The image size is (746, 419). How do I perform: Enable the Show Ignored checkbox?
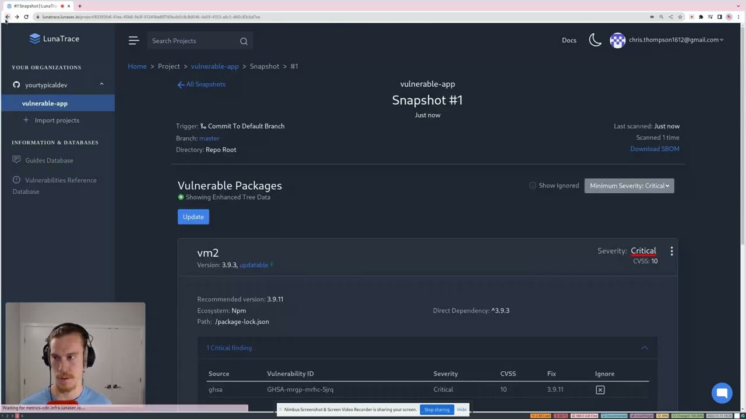click(x=532, y=186)
